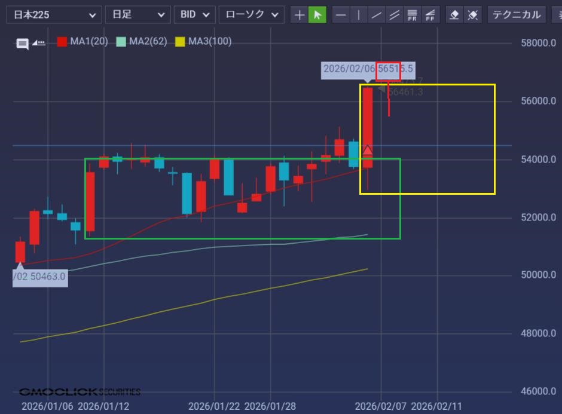Select the crosshair cursor tool
The height and width of the screenshot is (414, 562).
(x=300, y=14)
